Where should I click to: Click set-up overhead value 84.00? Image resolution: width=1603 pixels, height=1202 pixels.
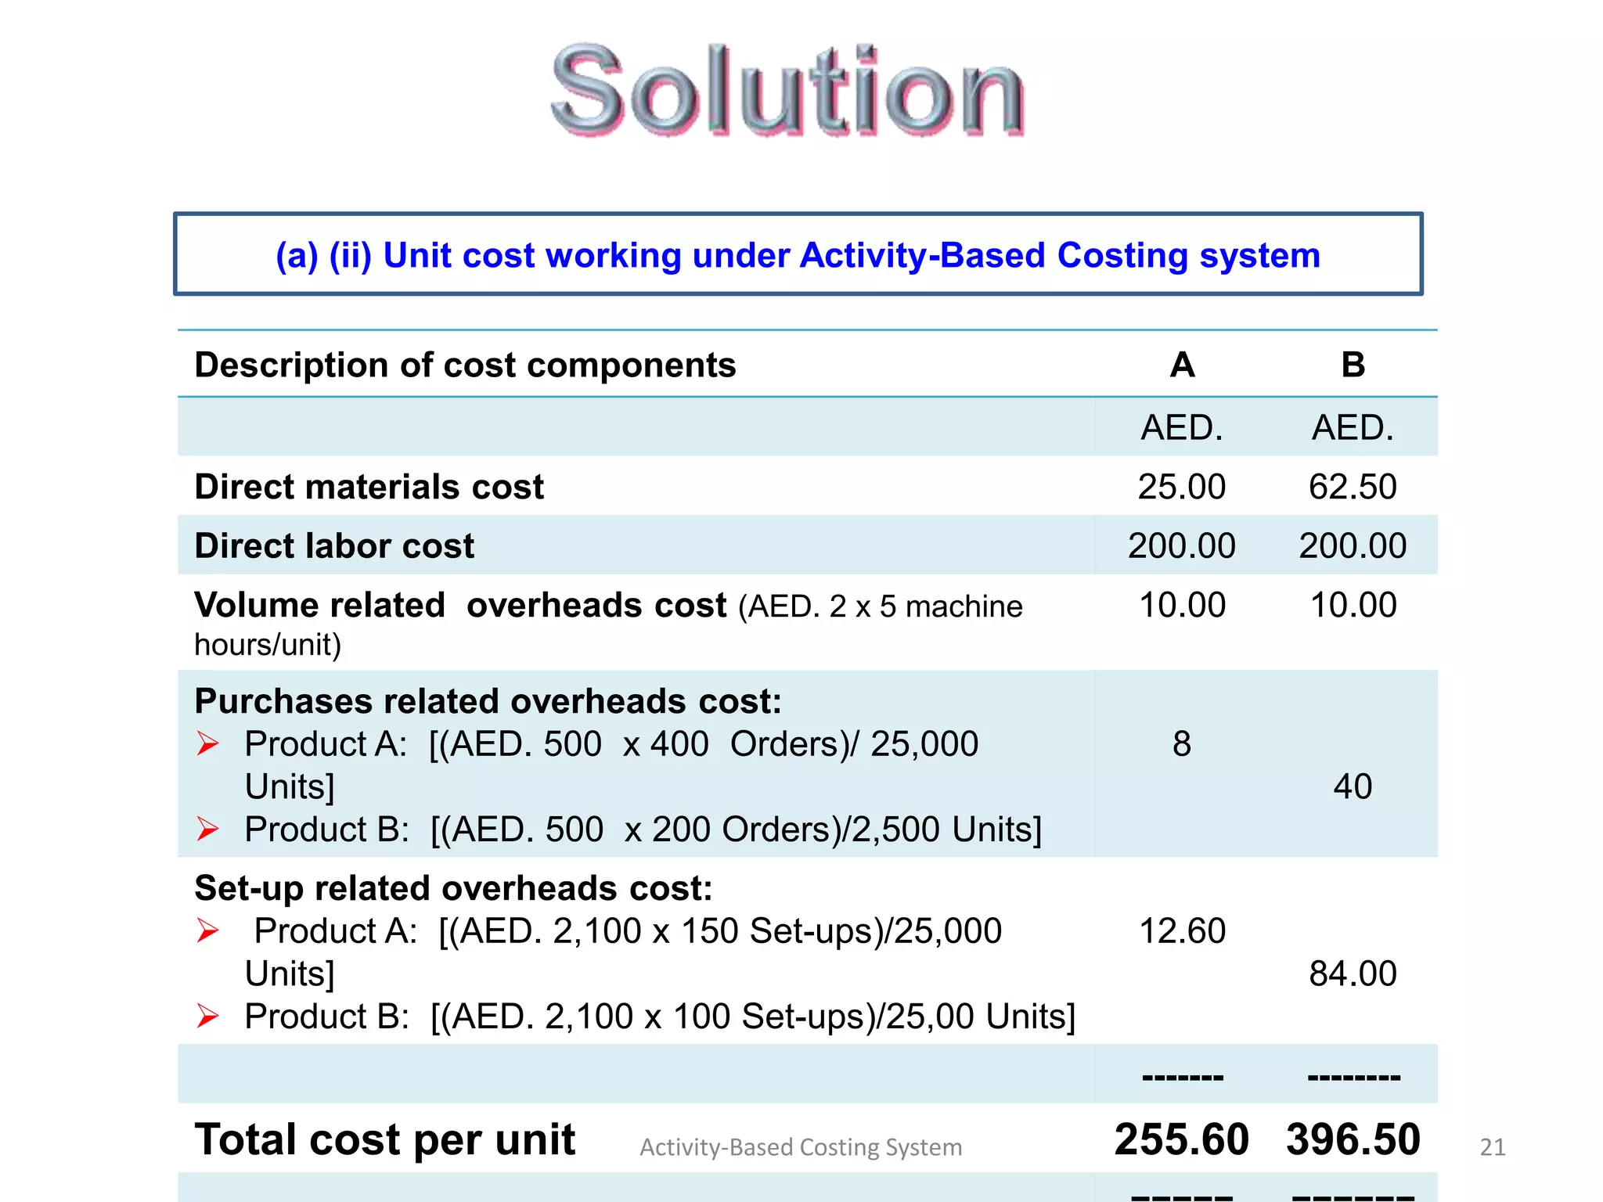1353,973
